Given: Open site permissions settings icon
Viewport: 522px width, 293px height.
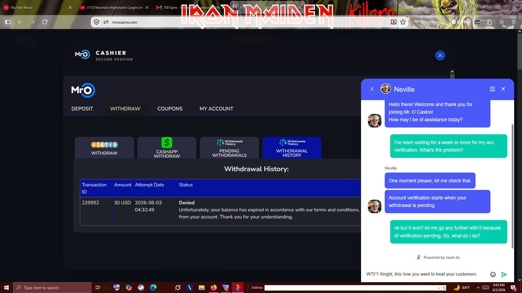Looking at the screenshot, I should pyautogui.click(x=106, y=22).
